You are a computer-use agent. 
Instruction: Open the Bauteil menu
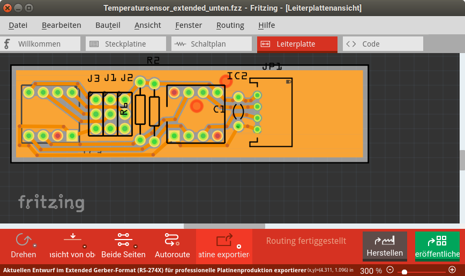point(108,25)
